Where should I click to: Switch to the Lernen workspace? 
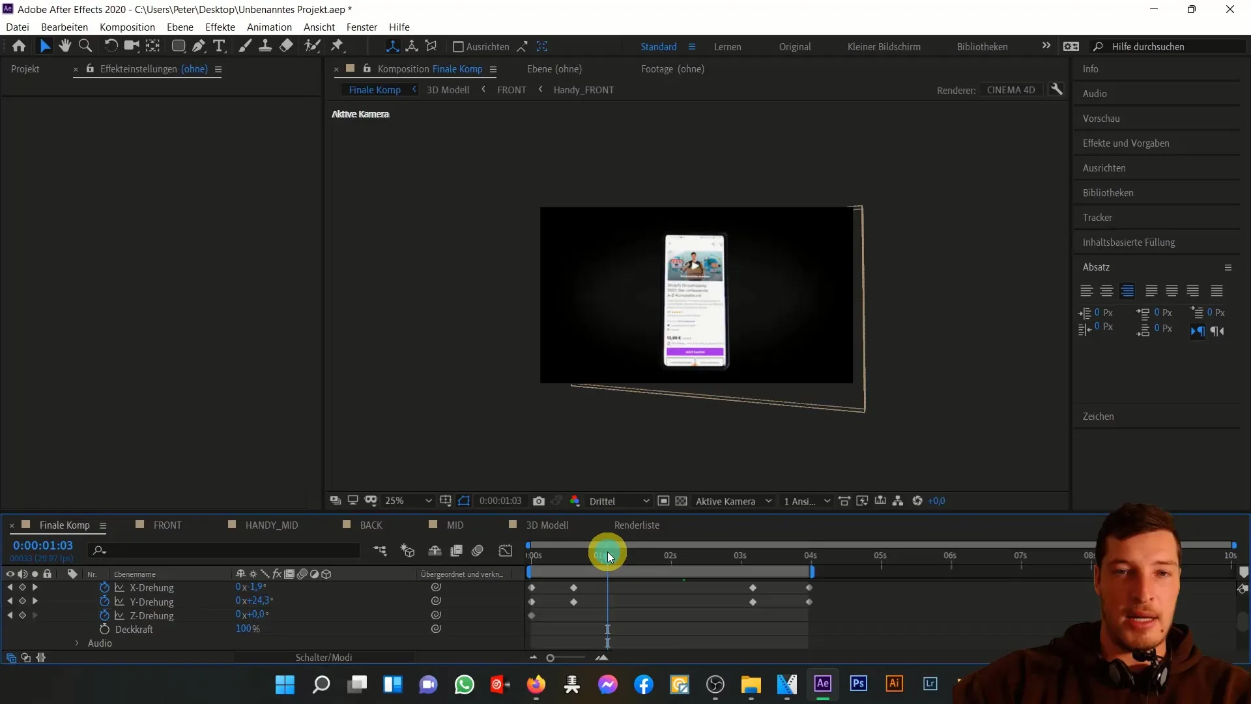point(727,47)
